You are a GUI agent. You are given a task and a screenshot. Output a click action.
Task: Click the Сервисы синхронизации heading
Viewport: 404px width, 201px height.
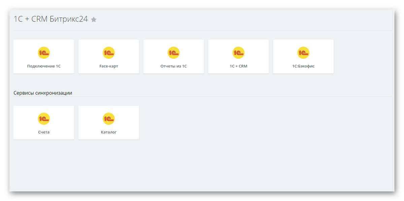point(43,93)
